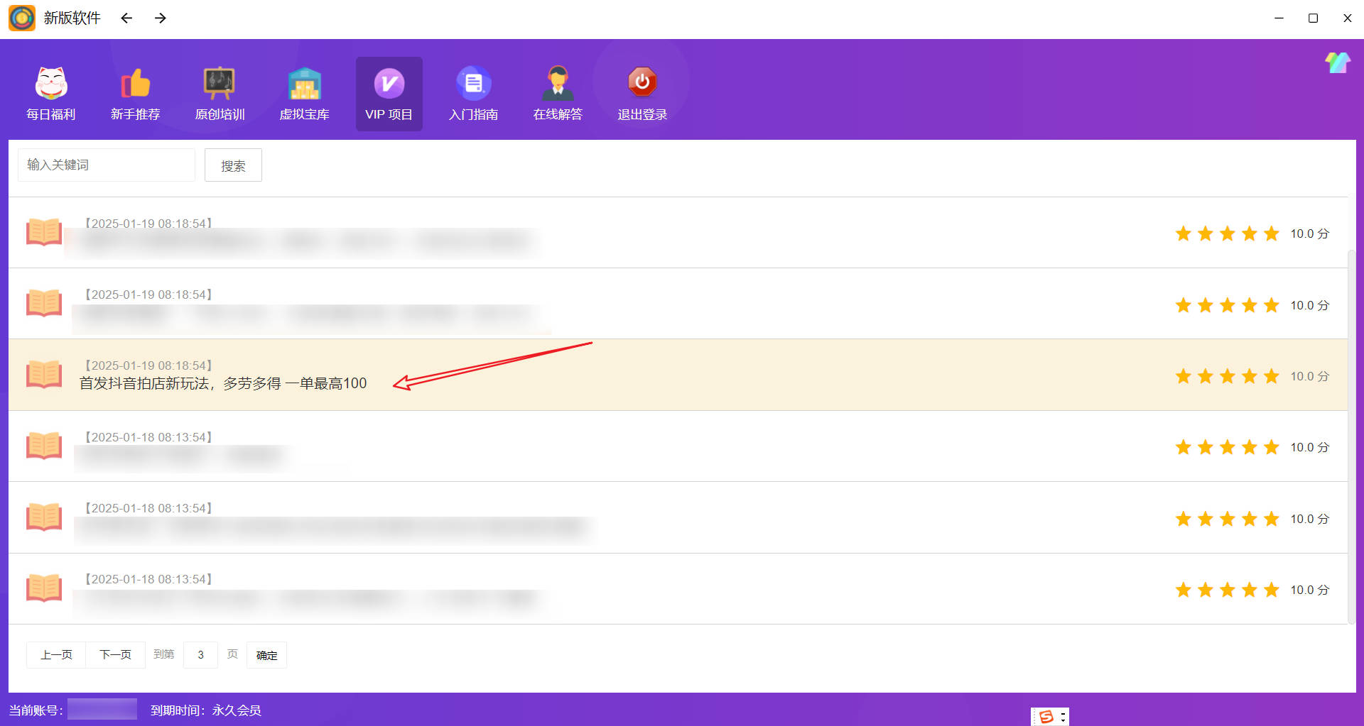Go to 上一页 previous page
This screenshot has height=726, width=1364.
pos(55,654)
